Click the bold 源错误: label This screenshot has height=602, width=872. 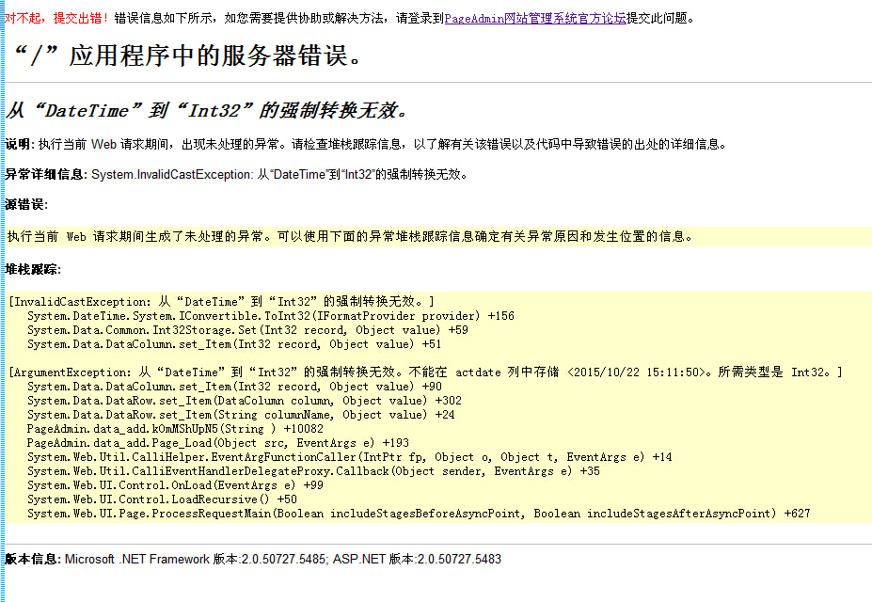tap(26, 204)
